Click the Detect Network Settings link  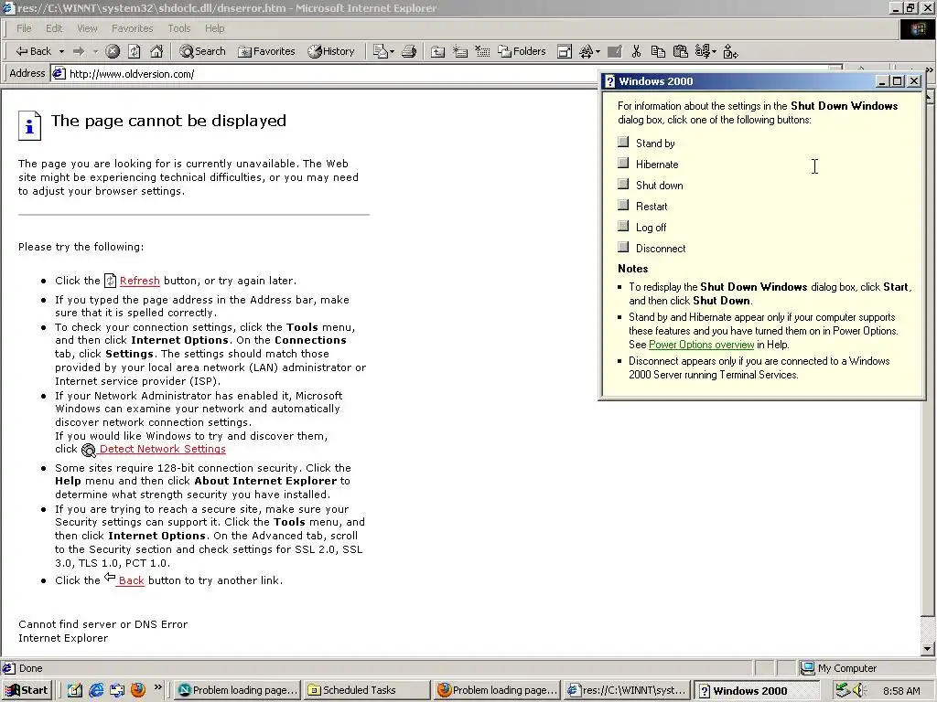tap(162, 449)
